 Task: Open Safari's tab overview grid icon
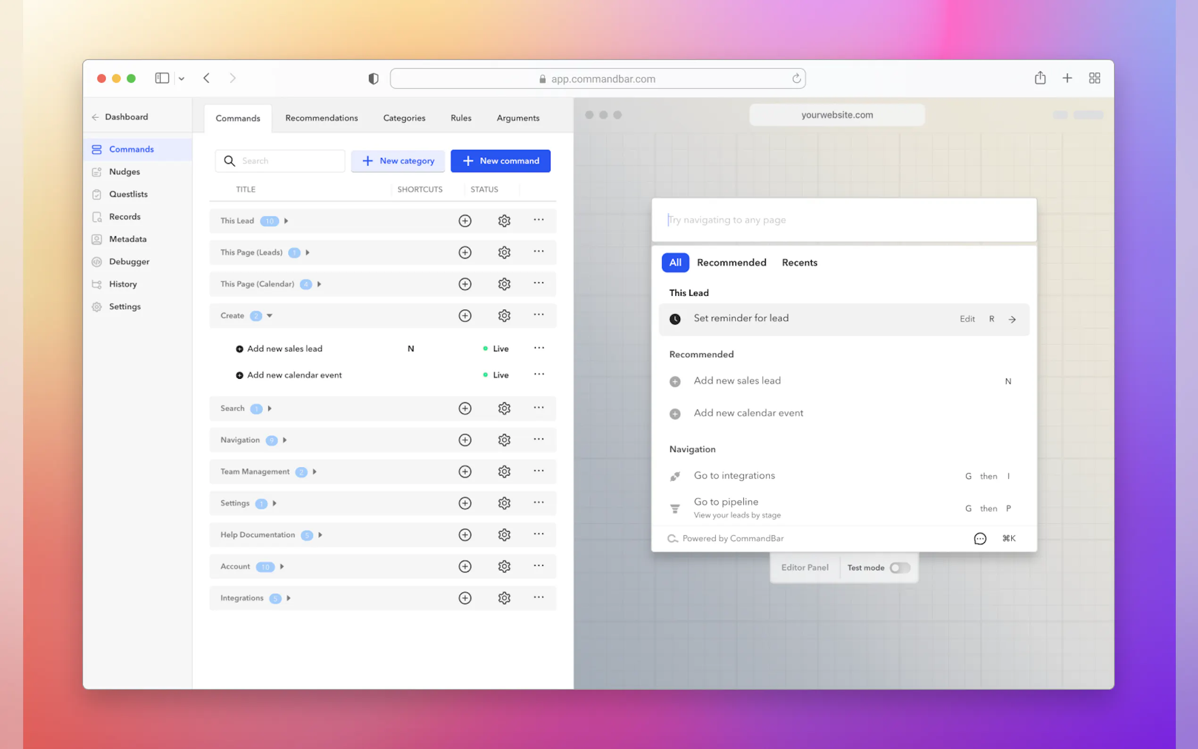1094,78
